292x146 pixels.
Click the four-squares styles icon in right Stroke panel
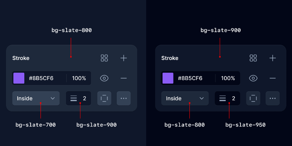pyautogui.click(x=253, y=58)
